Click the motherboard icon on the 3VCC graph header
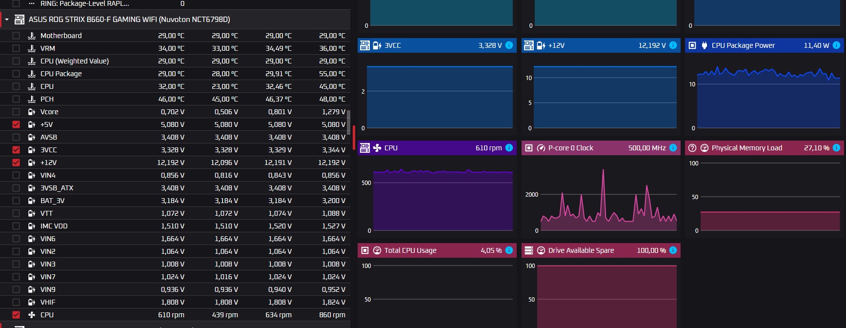Screen dimensions: 846x328 tap(365, 45)
